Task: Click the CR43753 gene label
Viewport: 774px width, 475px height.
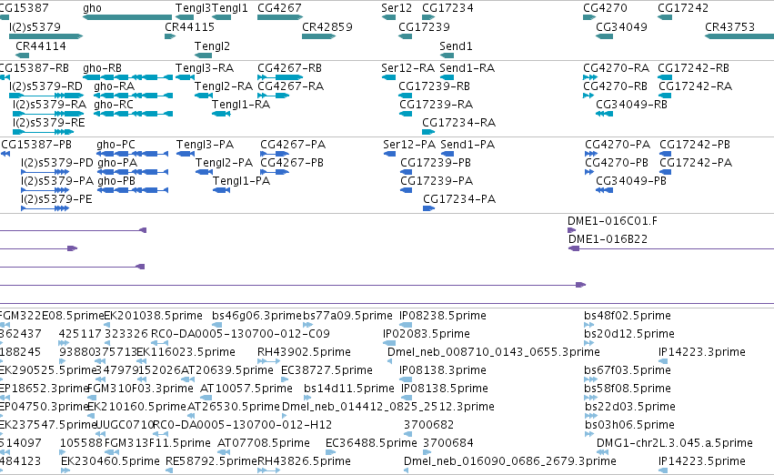Action: point(730,26)
